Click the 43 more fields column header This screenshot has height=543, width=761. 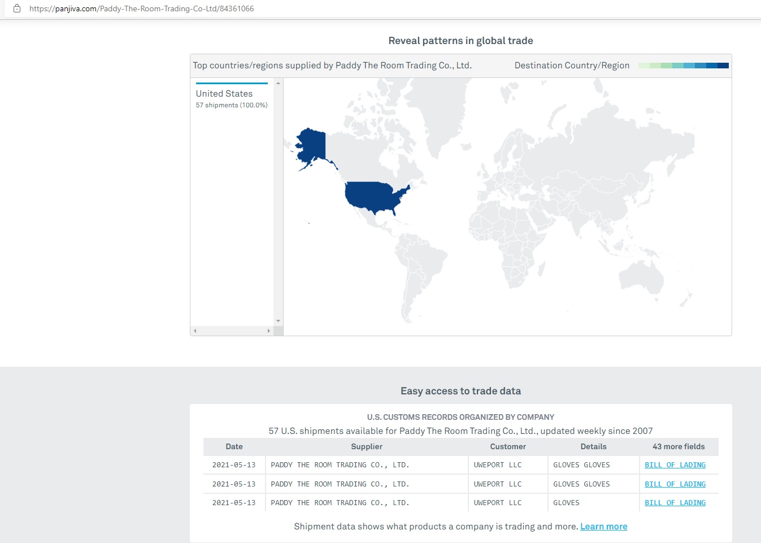(679, 446)
